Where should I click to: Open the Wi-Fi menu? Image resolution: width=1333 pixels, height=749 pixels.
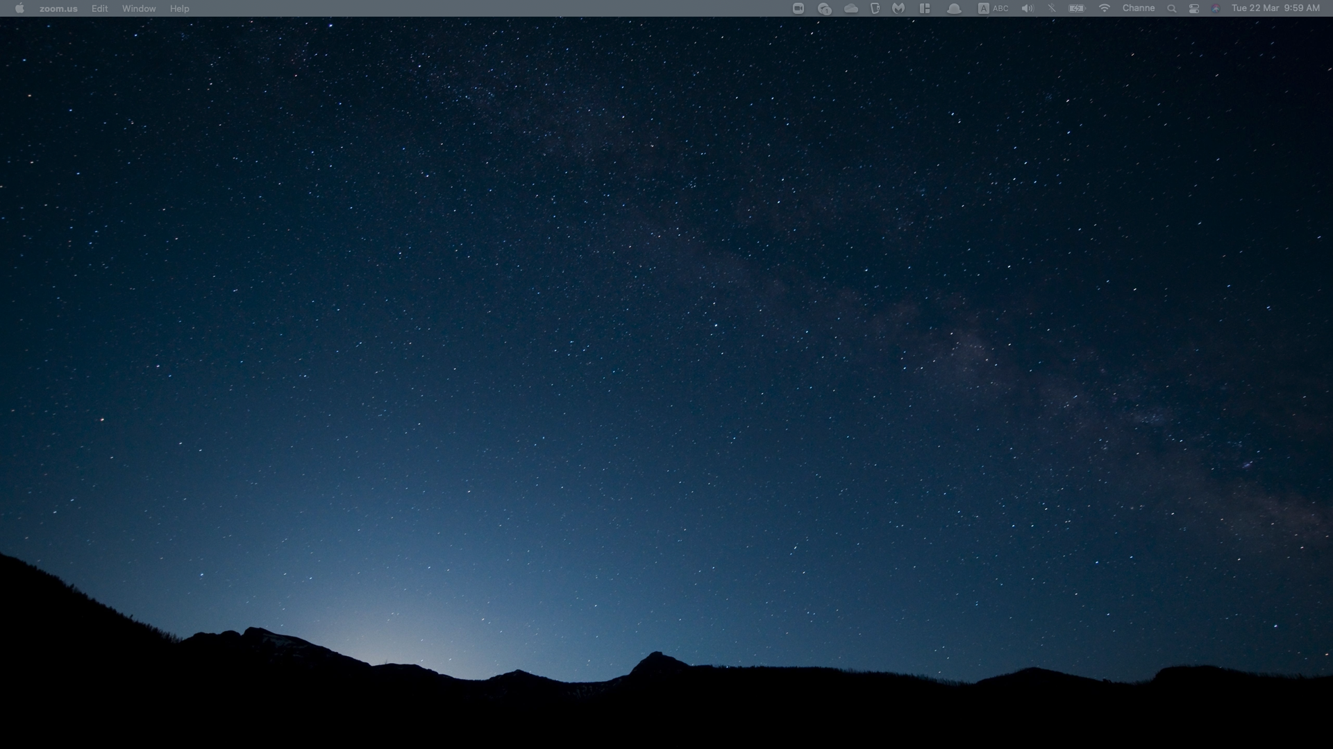pyautogui.click(x=1105, y=8)
